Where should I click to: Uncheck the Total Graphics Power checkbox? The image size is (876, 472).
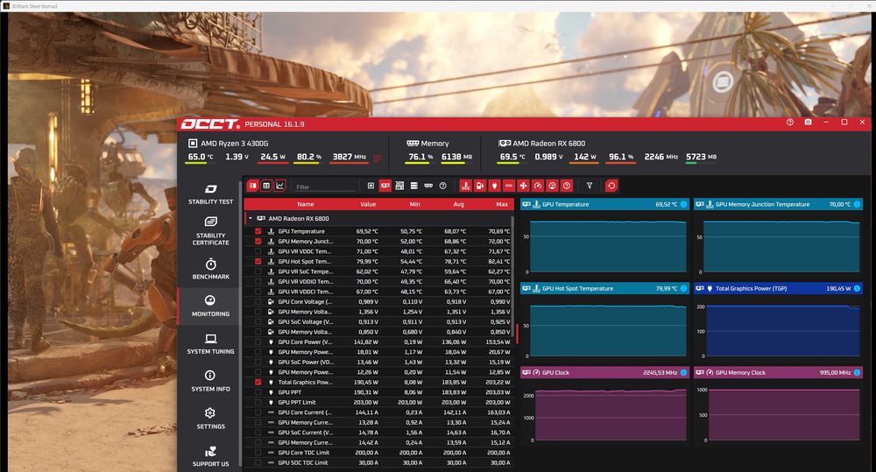click(258, 382)
